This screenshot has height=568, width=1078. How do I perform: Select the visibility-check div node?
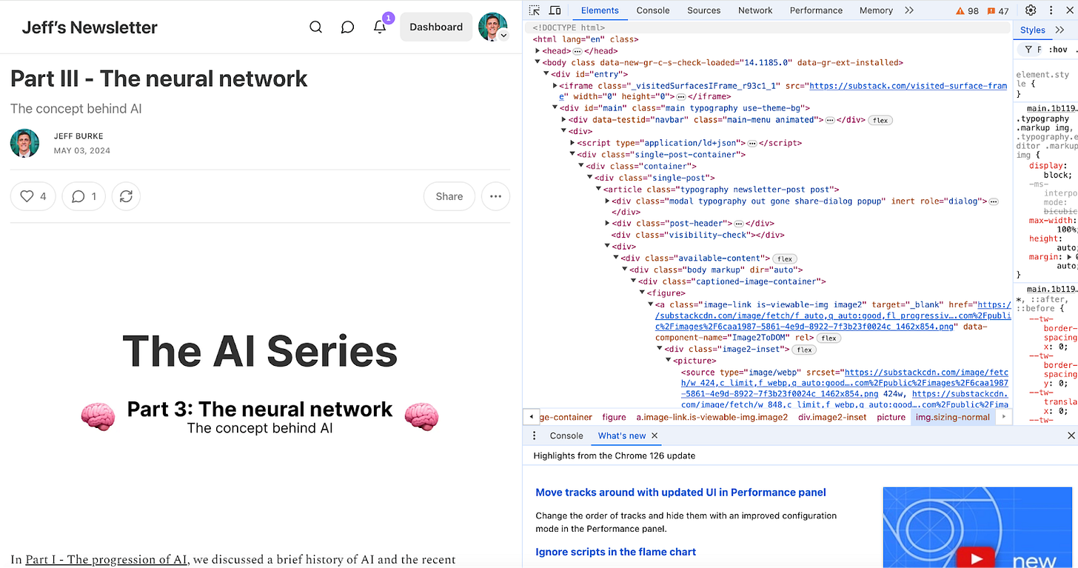coord(697,235)
